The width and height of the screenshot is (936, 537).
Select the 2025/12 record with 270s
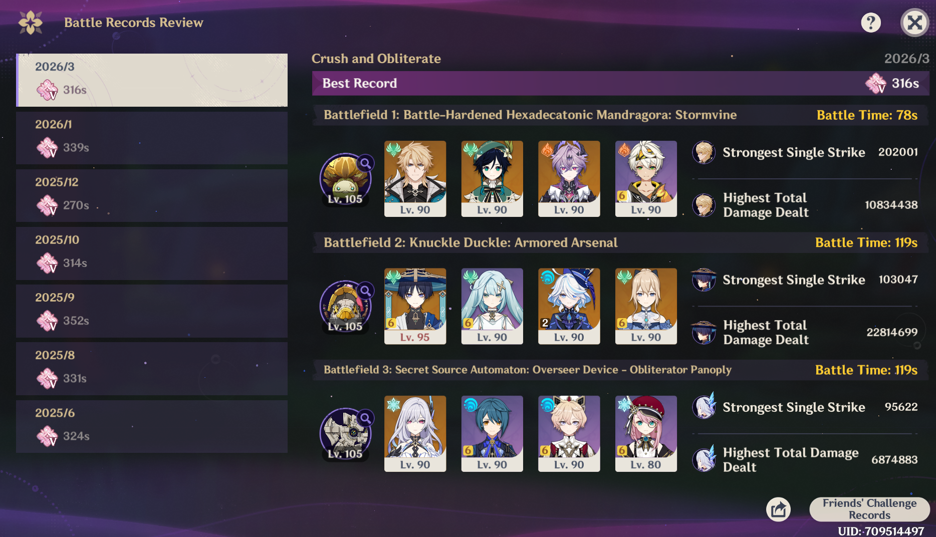tap(152, 195)
